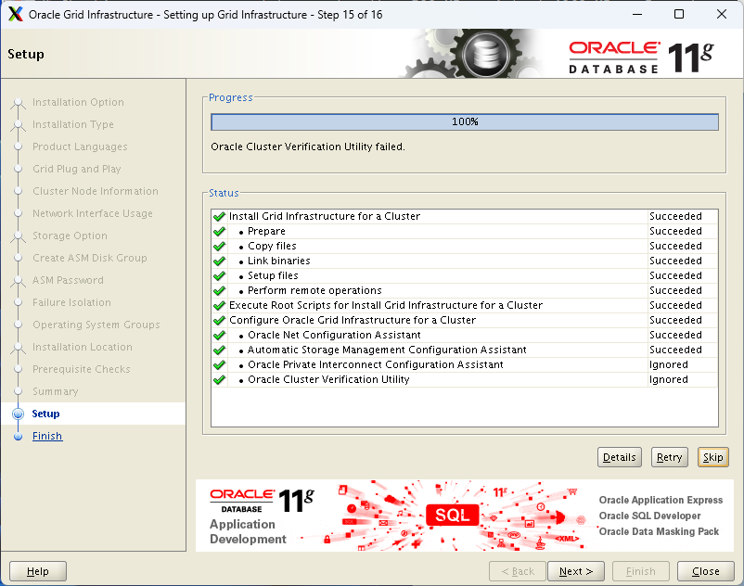Click checkmark beside Automatic Storage Management Configuration Assistant

[x=219, y=350]
